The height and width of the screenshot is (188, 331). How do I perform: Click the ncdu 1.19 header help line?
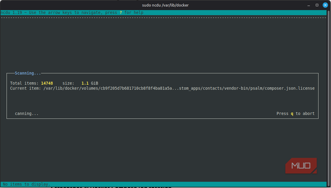pos(163,12)
